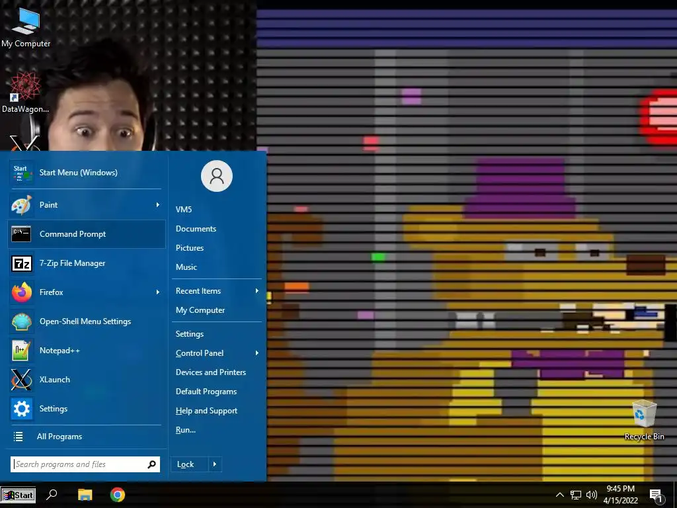Click the All Programs list icon
677x508 pixels.
[18, 437]
